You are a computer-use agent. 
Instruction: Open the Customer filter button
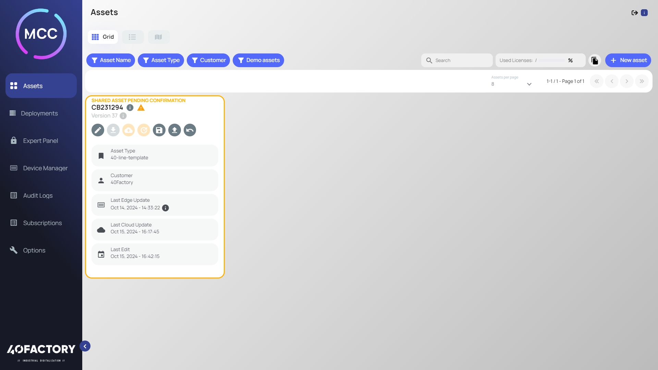(208, 60)
